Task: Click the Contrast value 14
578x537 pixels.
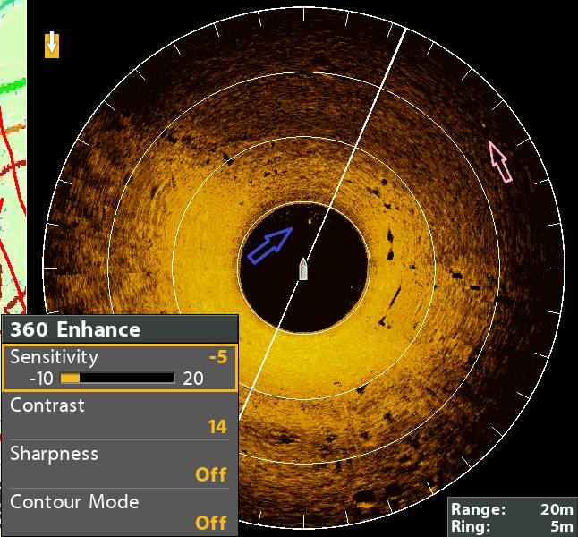Action: (x=217, y=427)
